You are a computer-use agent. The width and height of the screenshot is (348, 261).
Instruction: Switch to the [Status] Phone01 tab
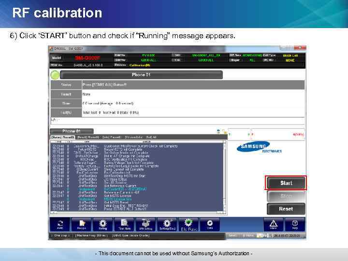click(x=63, y=137)
